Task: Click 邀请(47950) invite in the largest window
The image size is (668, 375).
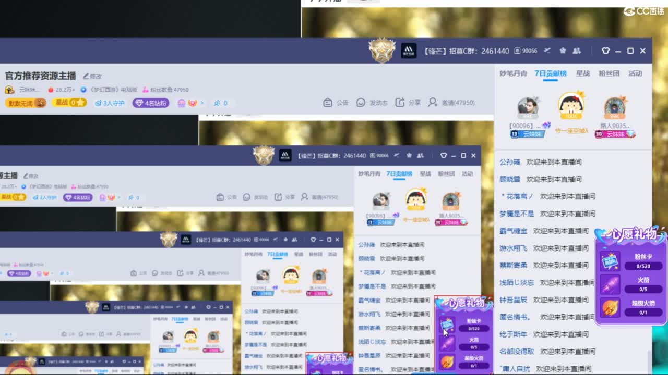Action: tap(451, 103)
